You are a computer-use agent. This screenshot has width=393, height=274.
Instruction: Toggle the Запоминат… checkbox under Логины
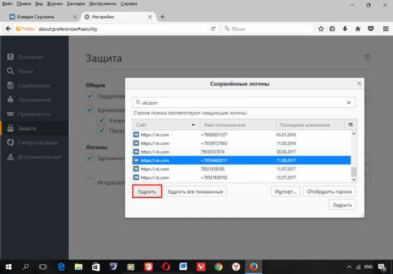coord(90,158)
